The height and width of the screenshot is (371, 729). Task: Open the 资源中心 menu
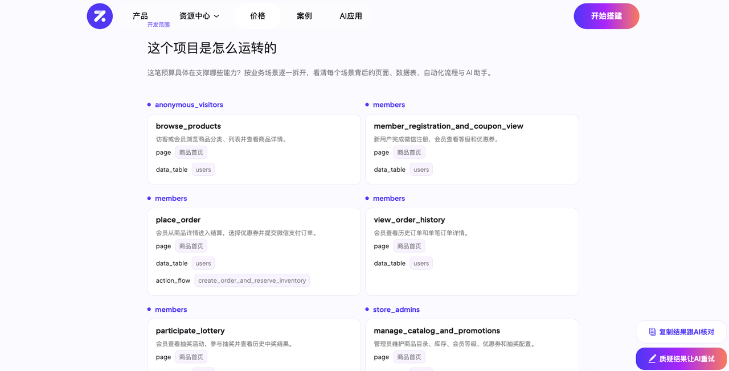pyautogui.click(x=199, y=16)
